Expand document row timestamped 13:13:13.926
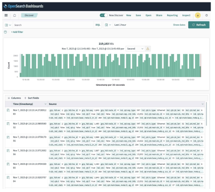This screenshot has height=192, width=215. pyautogui.click(x=8, y=178)
